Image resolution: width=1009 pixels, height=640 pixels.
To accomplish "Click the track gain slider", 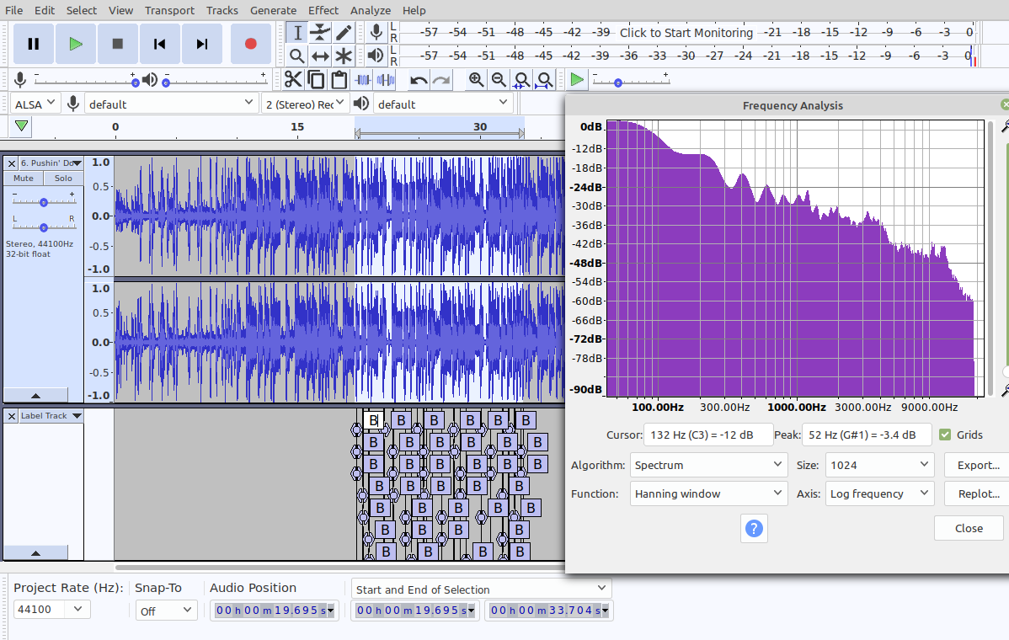I will point(43,202).
